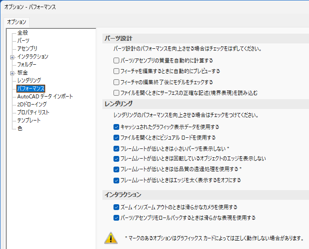The height and width of the screenshot is (249, 309).
Task: Click the yellow warning triangle icon
Action: (x=110, y=238)
